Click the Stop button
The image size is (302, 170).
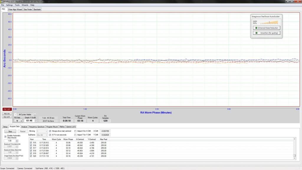10,131
